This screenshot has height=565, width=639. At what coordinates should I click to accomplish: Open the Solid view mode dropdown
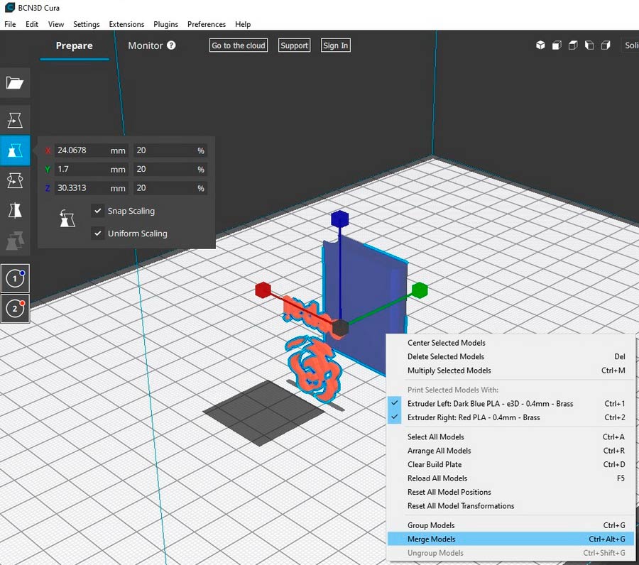pos(630,45)
